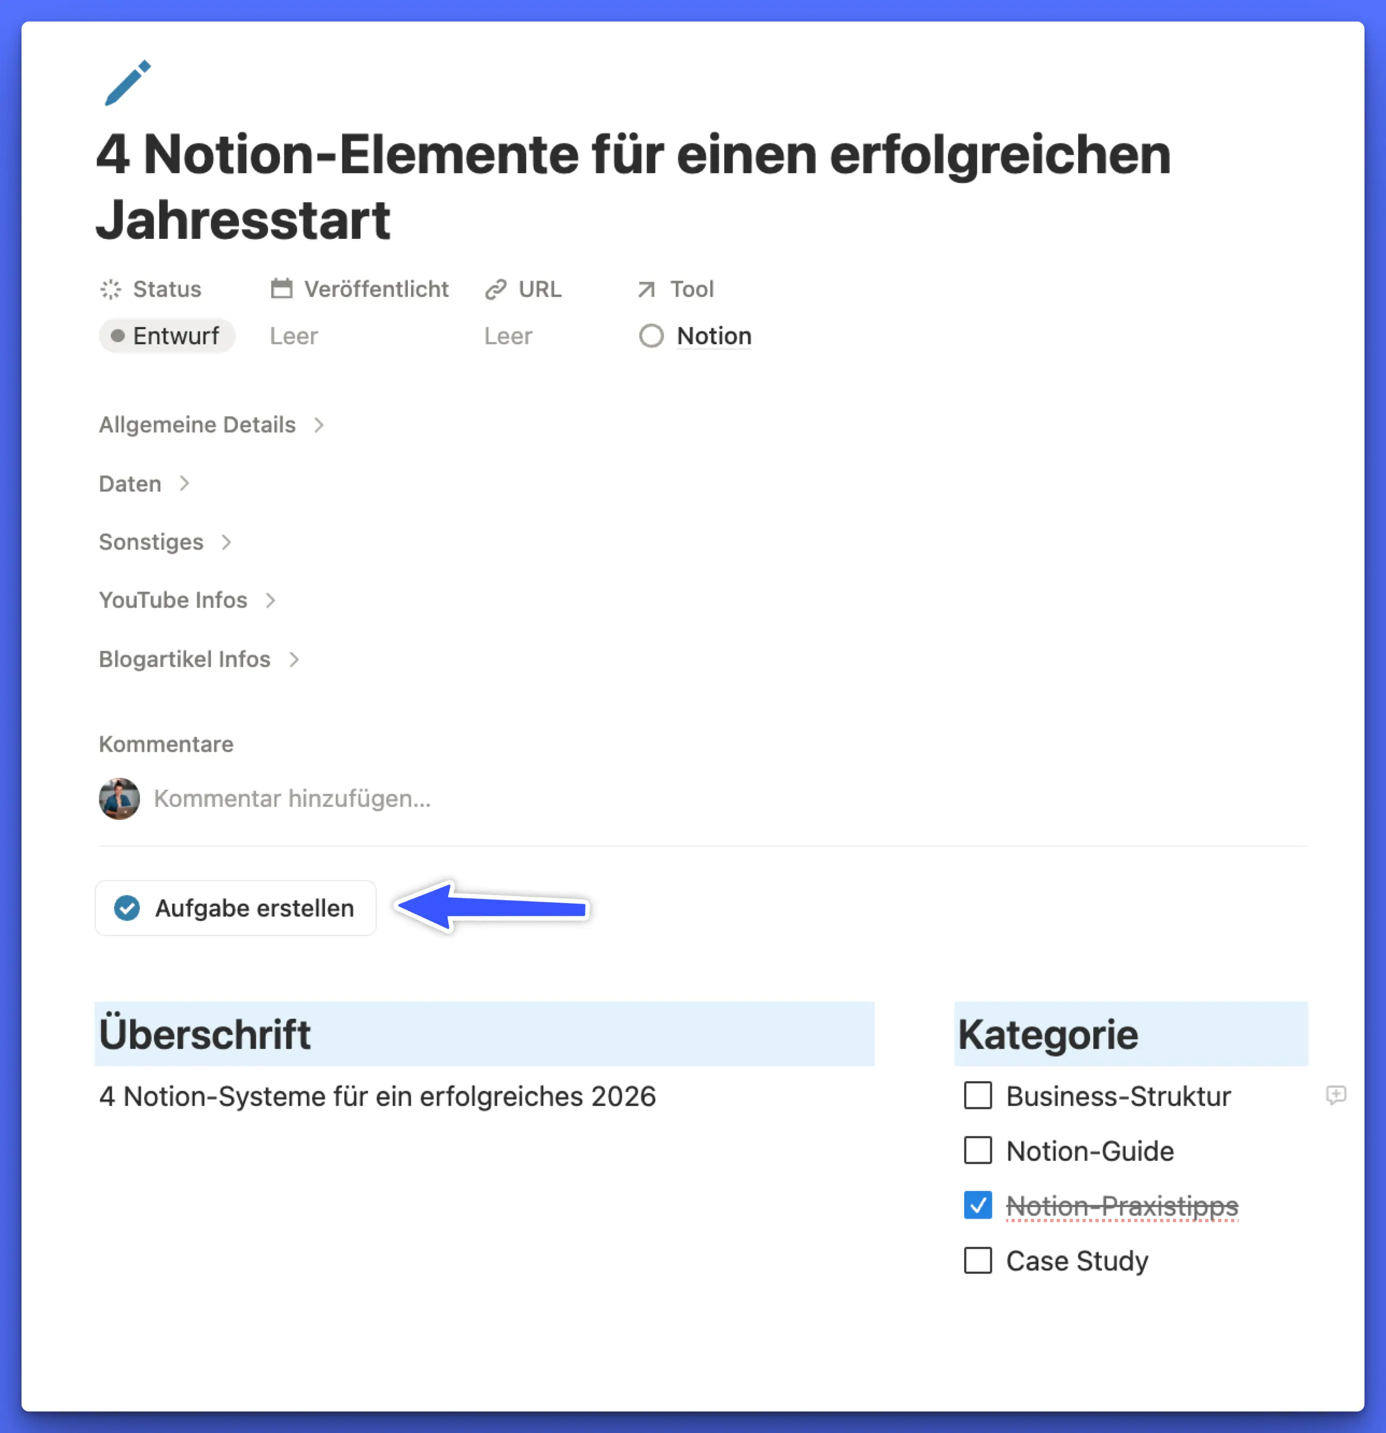
Task: Open the linked Notion tool page
Action: click(714, 336)
